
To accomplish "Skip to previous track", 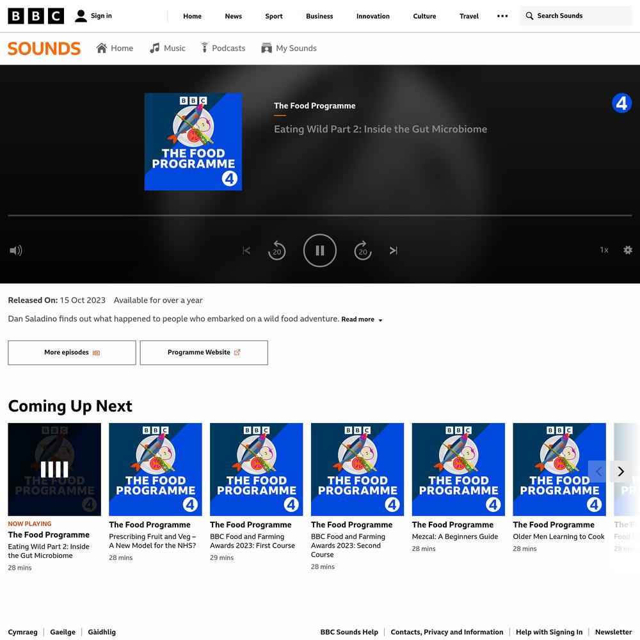I will click(x=246, y=250).
